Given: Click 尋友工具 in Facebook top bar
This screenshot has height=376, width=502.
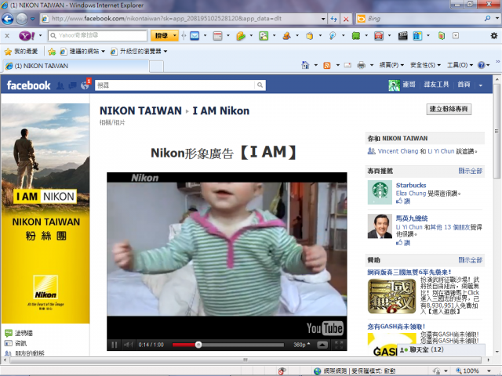Looking at the screenshot, I should point(436,85).
